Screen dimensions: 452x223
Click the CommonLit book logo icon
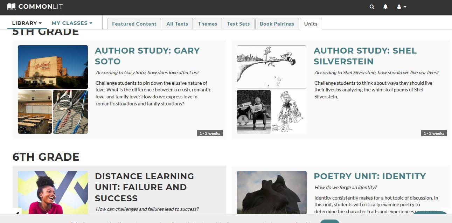click(x=12, y=7)
